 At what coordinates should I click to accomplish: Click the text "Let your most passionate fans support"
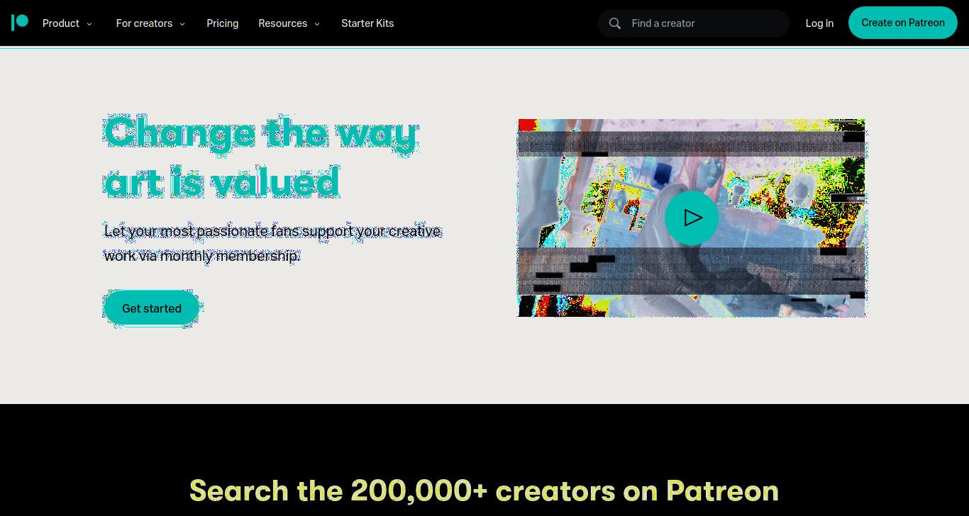[x=228, y=231]
